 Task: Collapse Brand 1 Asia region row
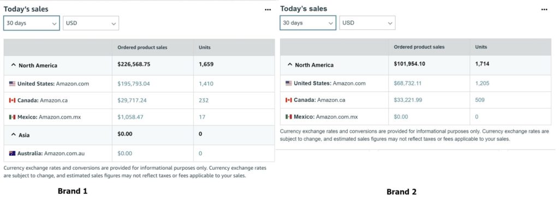pyautogui.click(x=14, y=135)
